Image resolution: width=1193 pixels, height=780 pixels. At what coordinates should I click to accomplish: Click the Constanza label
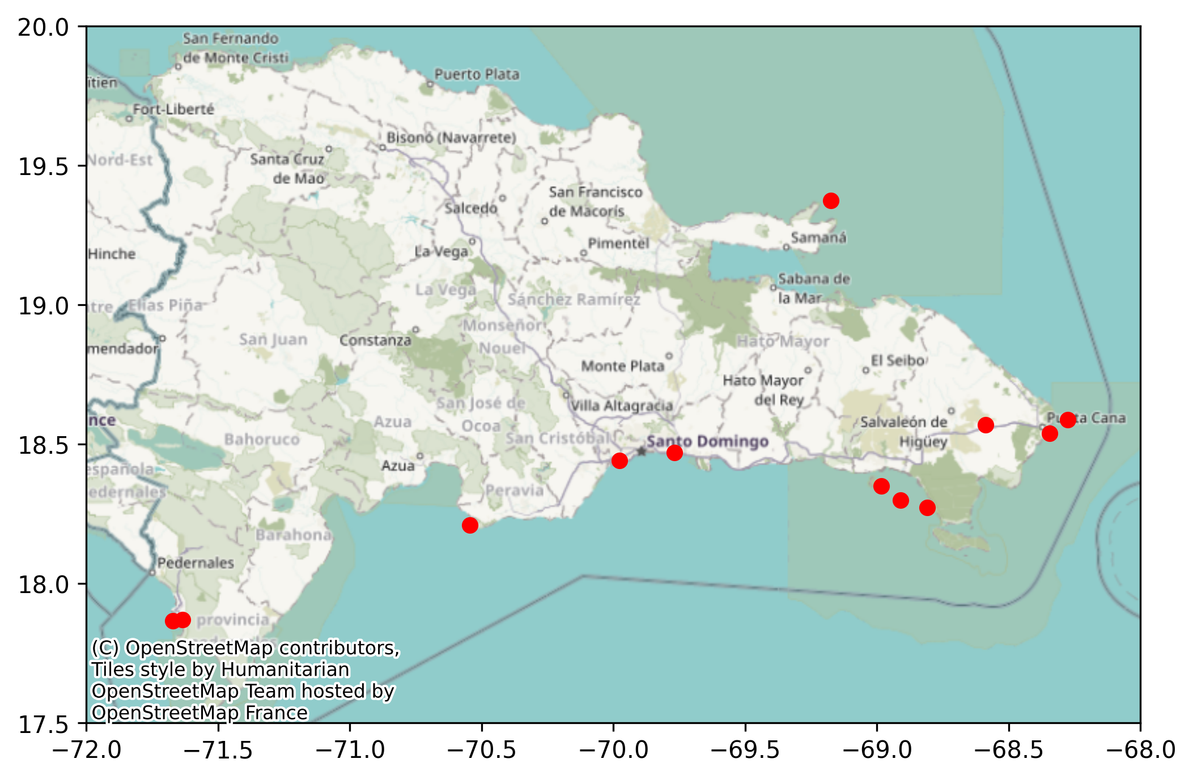[375, 340]
